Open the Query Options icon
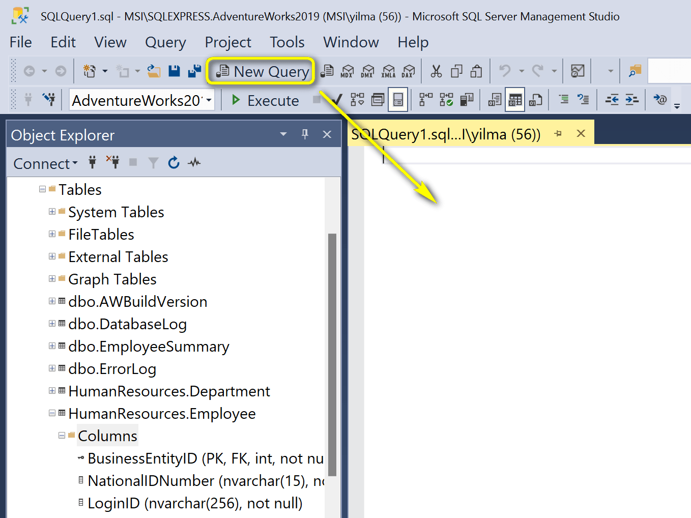The image size is (691, 518). 378,99
